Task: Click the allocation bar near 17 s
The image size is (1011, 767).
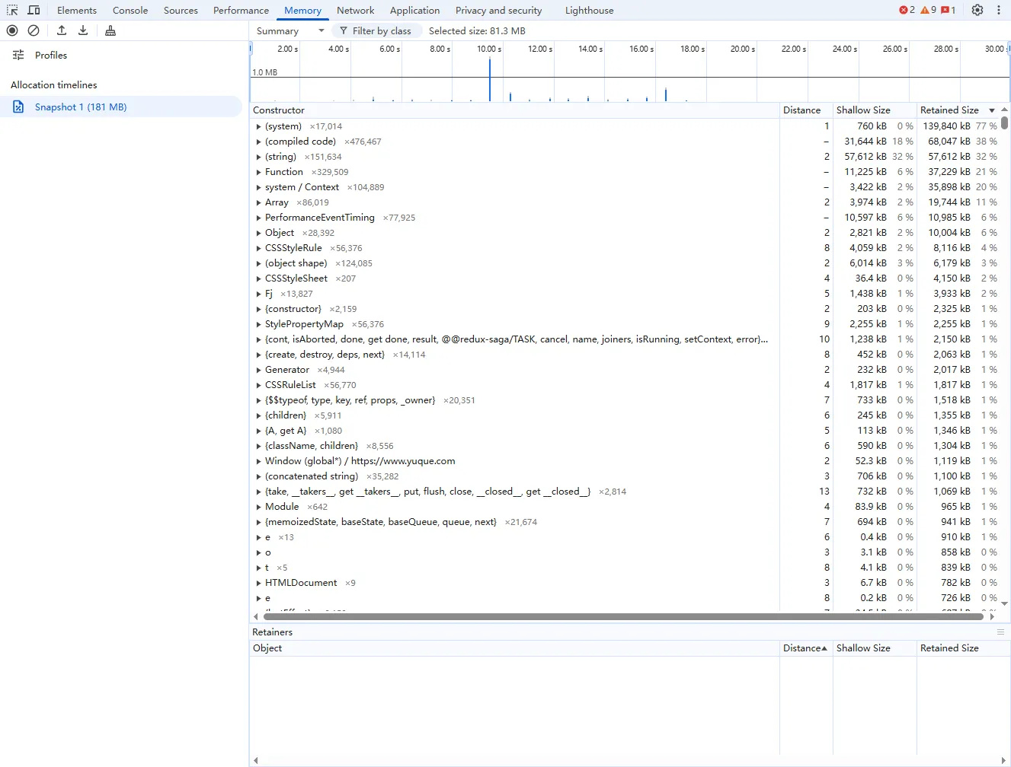Action: [x=665, y=95]
